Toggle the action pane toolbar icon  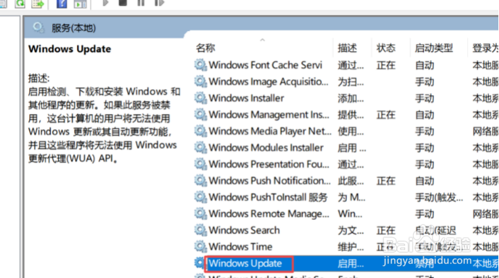(x=80, y=3)
